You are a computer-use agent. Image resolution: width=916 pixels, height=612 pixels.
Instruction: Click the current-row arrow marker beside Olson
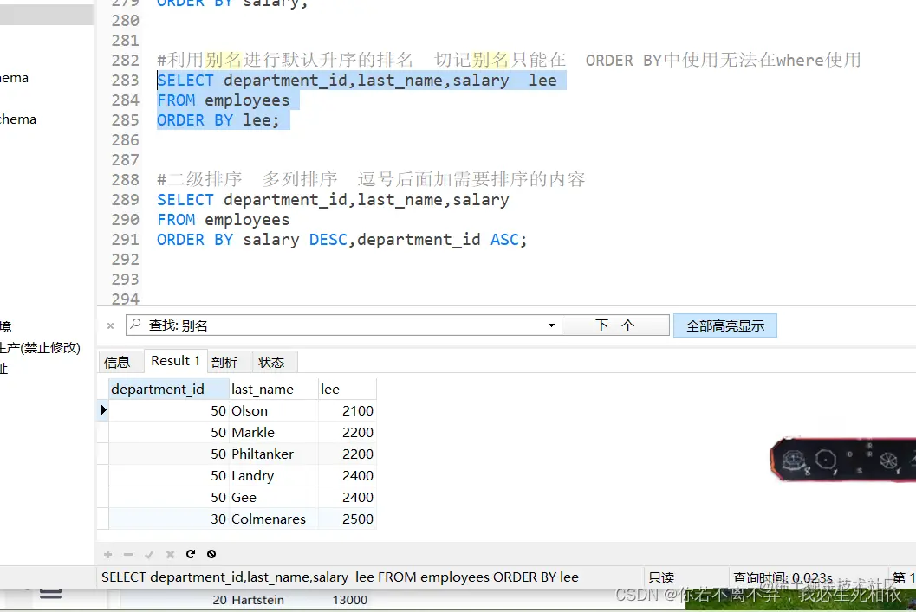[x=103, y=410]
